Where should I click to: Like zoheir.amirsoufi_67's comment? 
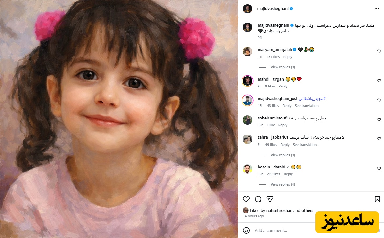(x=379, y=119)
